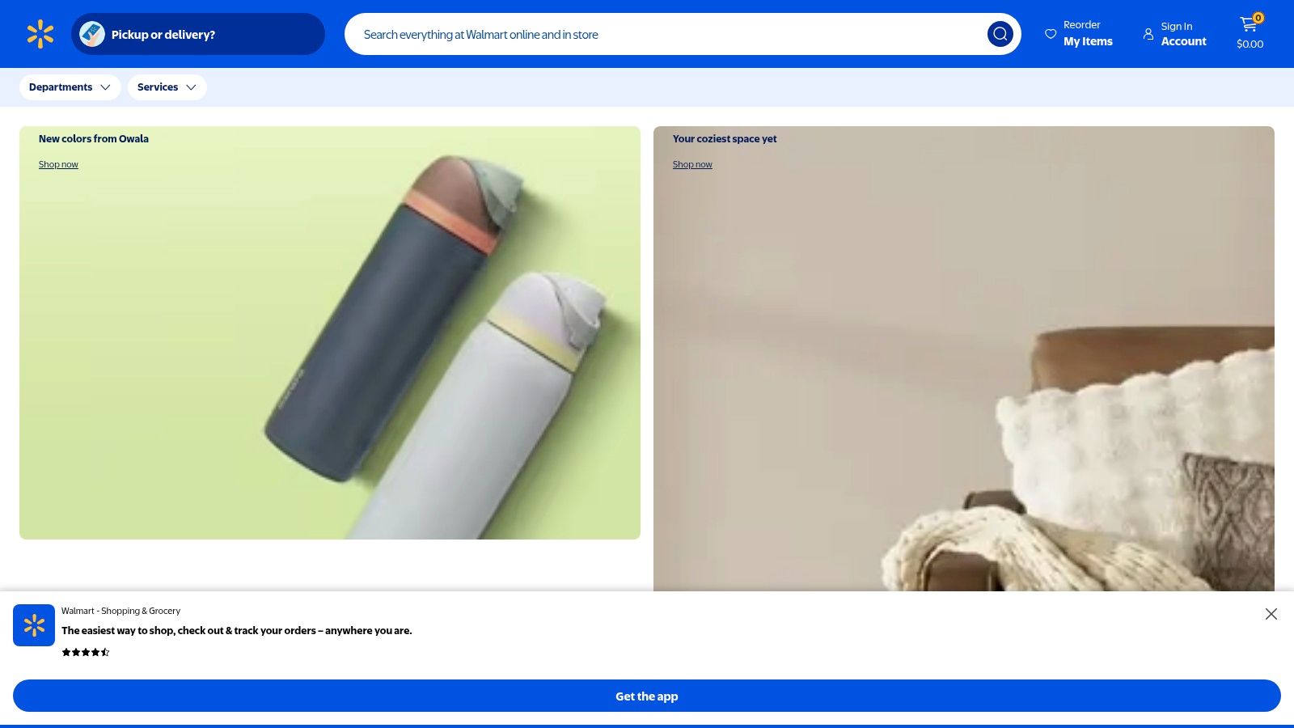Image resolution: width=1294 pixels, height=728 pixels.
Task: Click the heart icon beside Reorder
Action: pyautogui.click(x=1051, y=34)
